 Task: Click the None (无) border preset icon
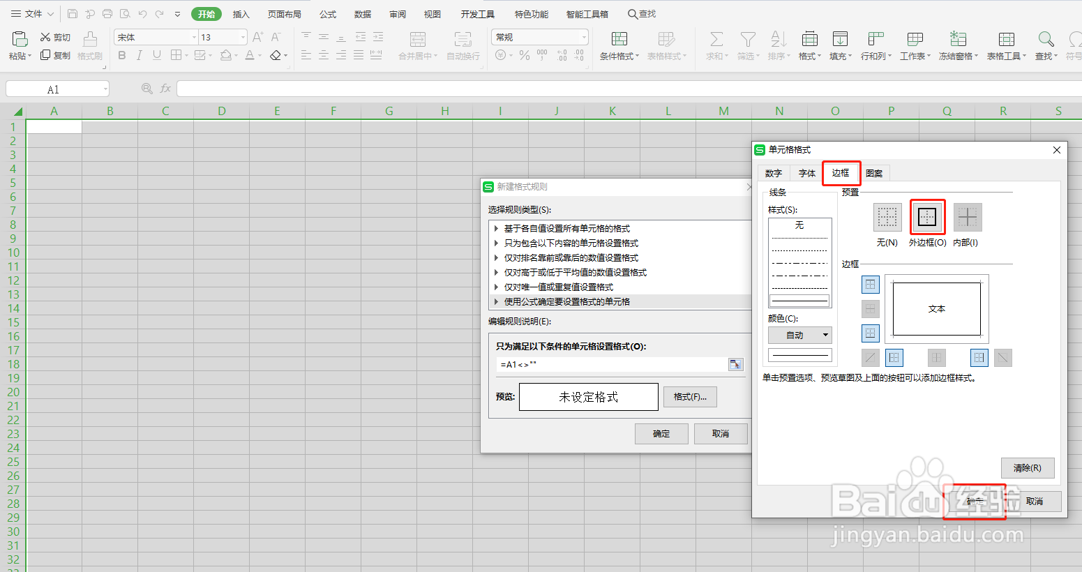pos(887,218)
